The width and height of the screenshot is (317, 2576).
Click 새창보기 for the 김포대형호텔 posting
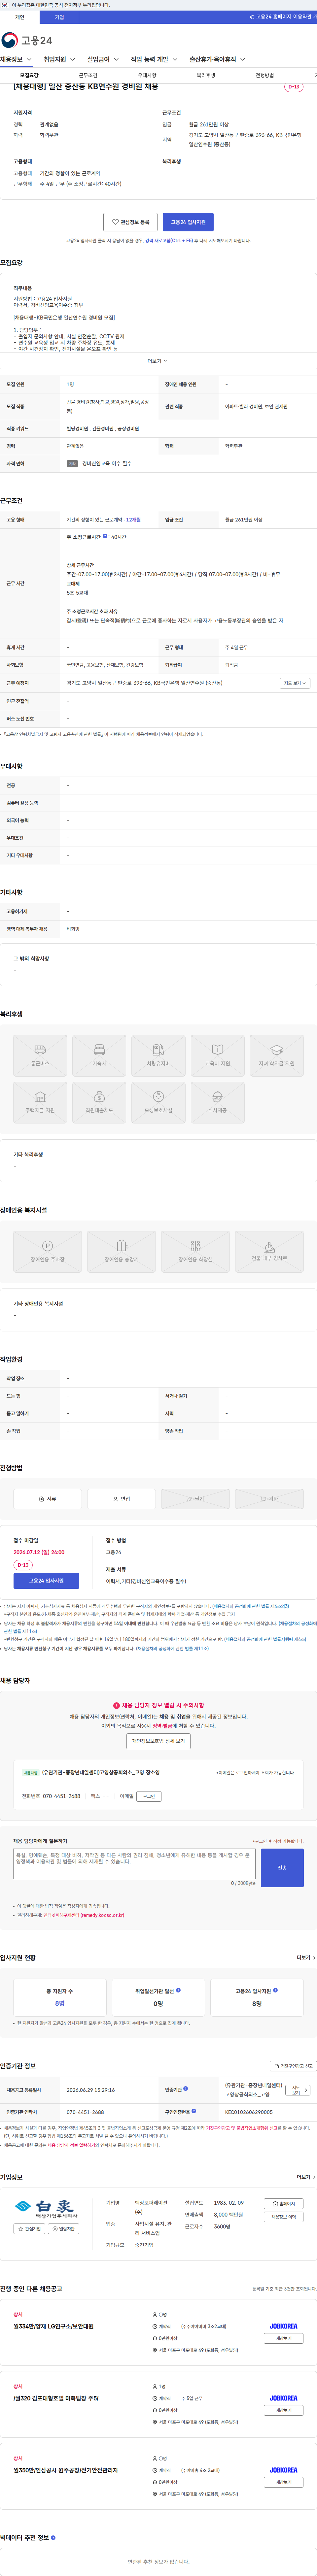point(284,2410)
